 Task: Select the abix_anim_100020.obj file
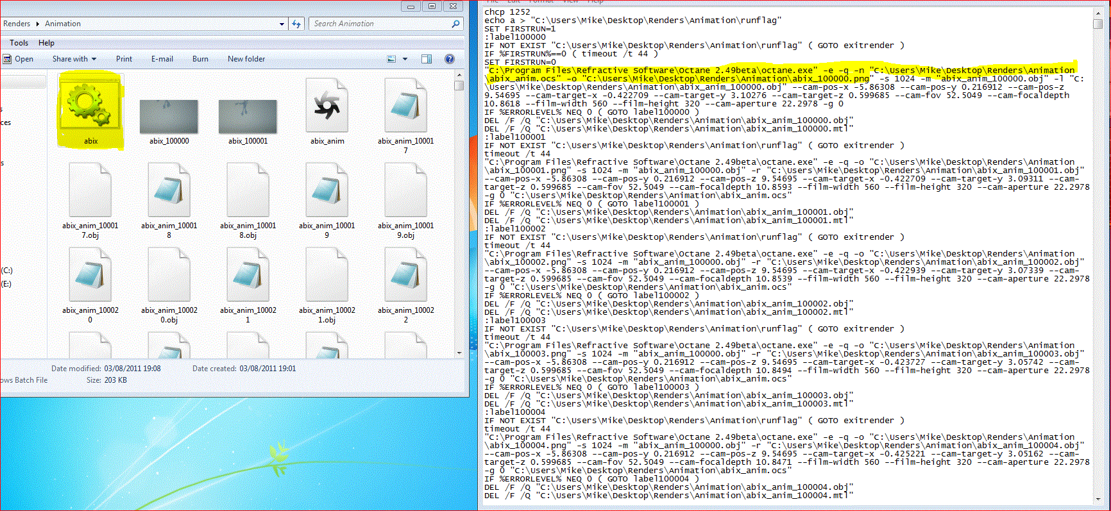tap(169, 275)
